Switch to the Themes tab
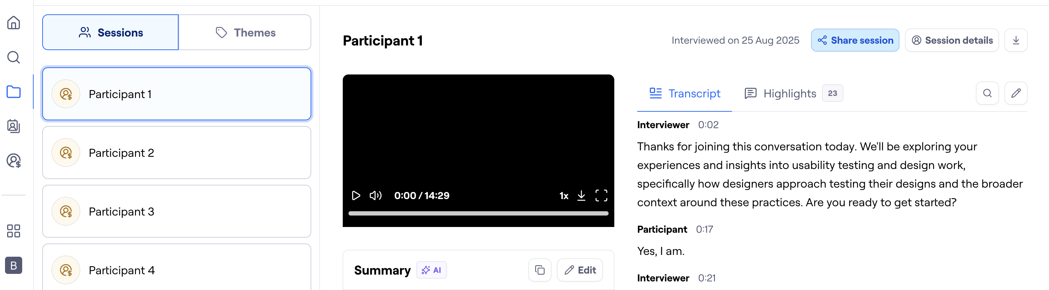1049x290 pixels. click(245, 33)
